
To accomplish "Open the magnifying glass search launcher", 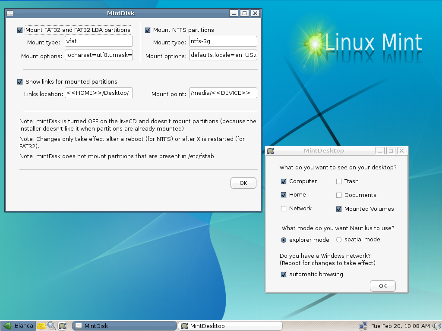I will pos(52,326).
